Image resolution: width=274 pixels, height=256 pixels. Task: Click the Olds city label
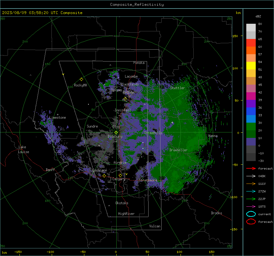(x=116, y=127)
